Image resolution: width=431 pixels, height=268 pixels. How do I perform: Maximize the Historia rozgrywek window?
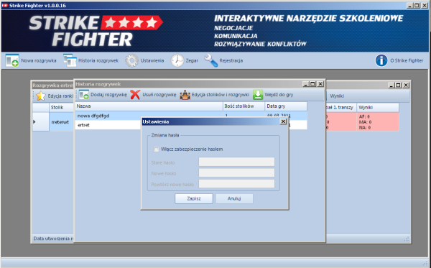312,84
